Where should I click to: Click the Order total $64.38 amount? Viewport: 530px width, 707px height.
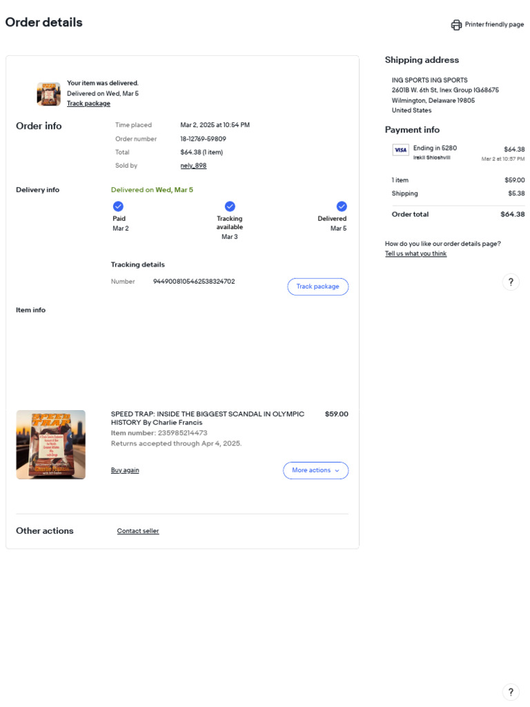coord(513,215)
